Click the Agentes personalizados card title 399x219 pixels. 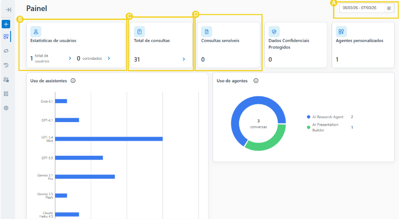click(x=360, y=40)
